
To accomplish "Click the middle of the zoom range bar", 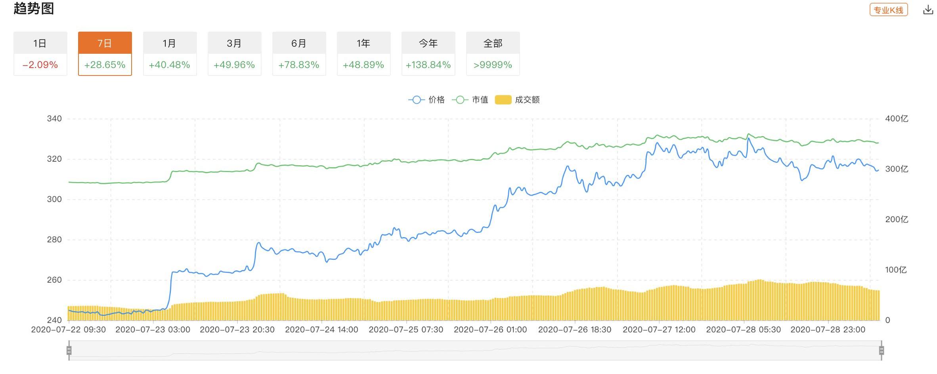I will point(475,350).
